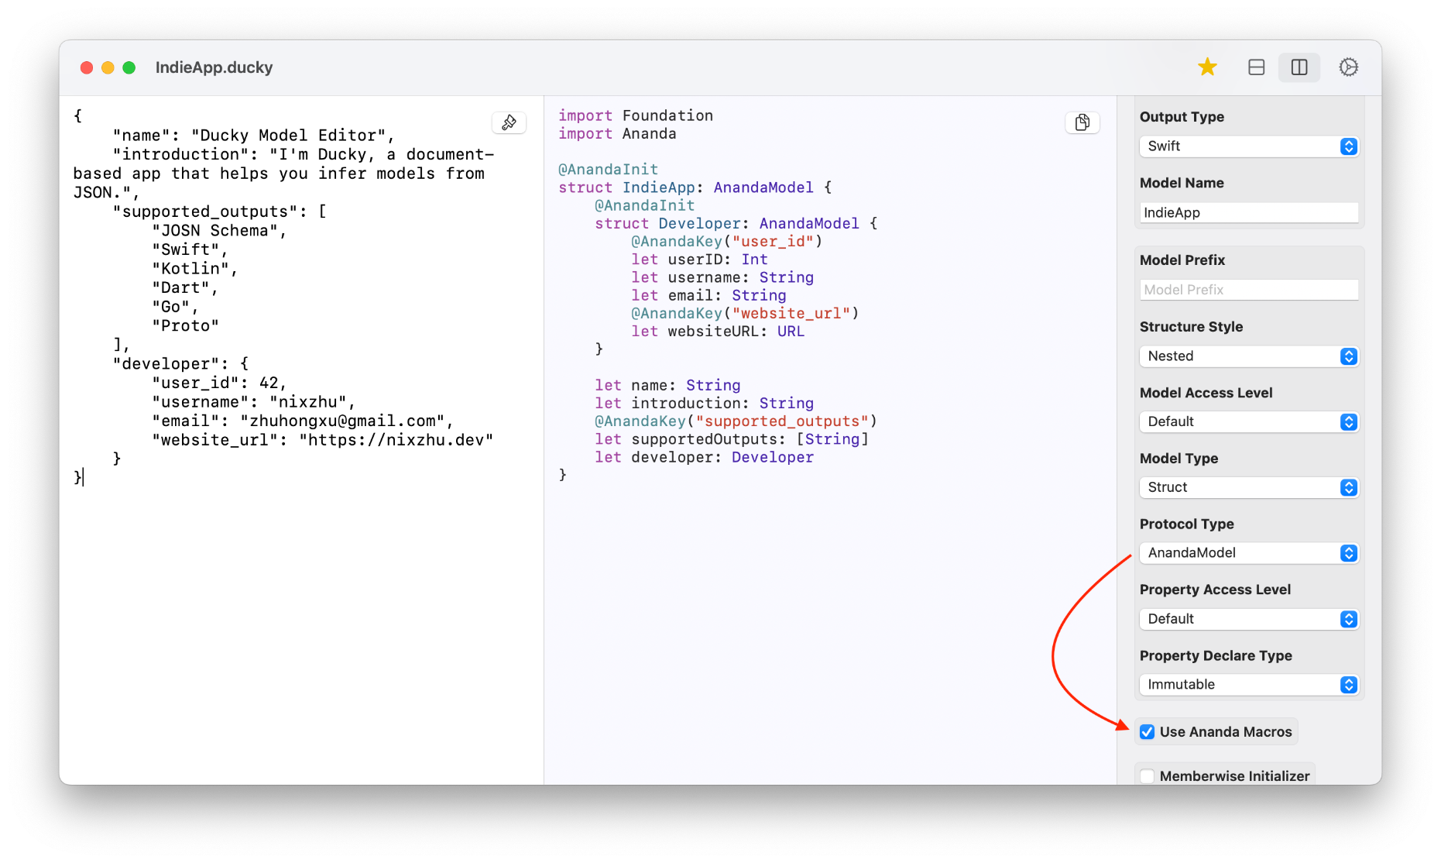
Task: Click the Structure Style label in the sidebar
Action: coord(1191,327)
